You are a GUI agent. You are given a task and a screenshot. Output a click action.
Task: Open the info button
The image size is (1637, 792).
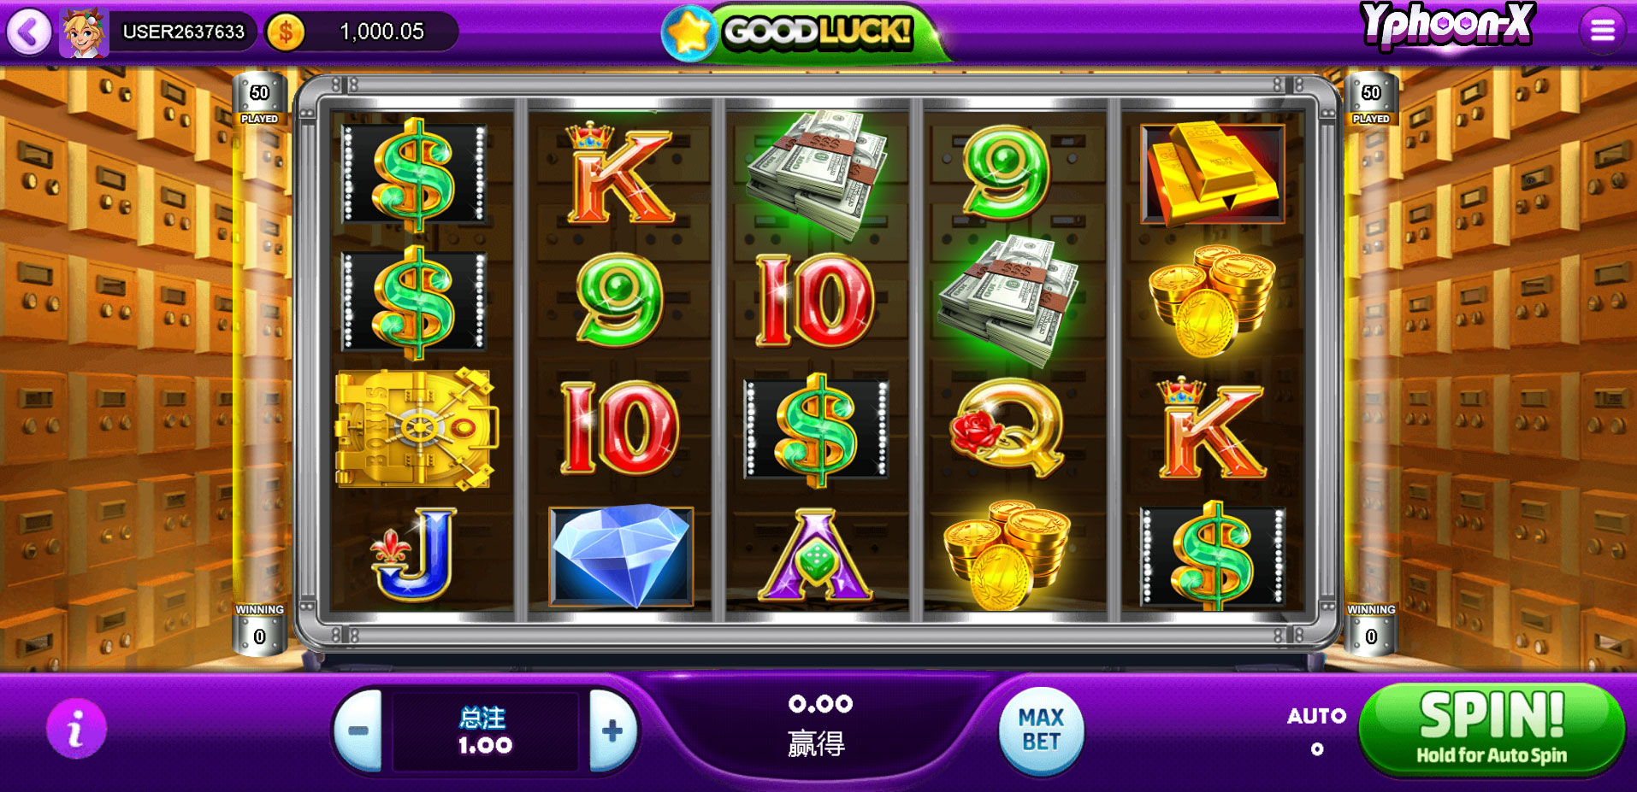tap(76, 728)
